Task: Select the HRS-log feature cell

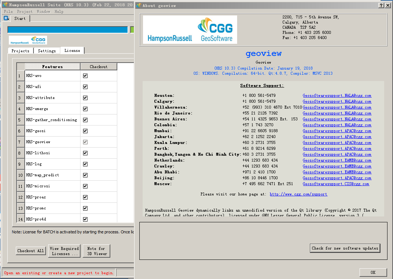Action: pos(53,164)
